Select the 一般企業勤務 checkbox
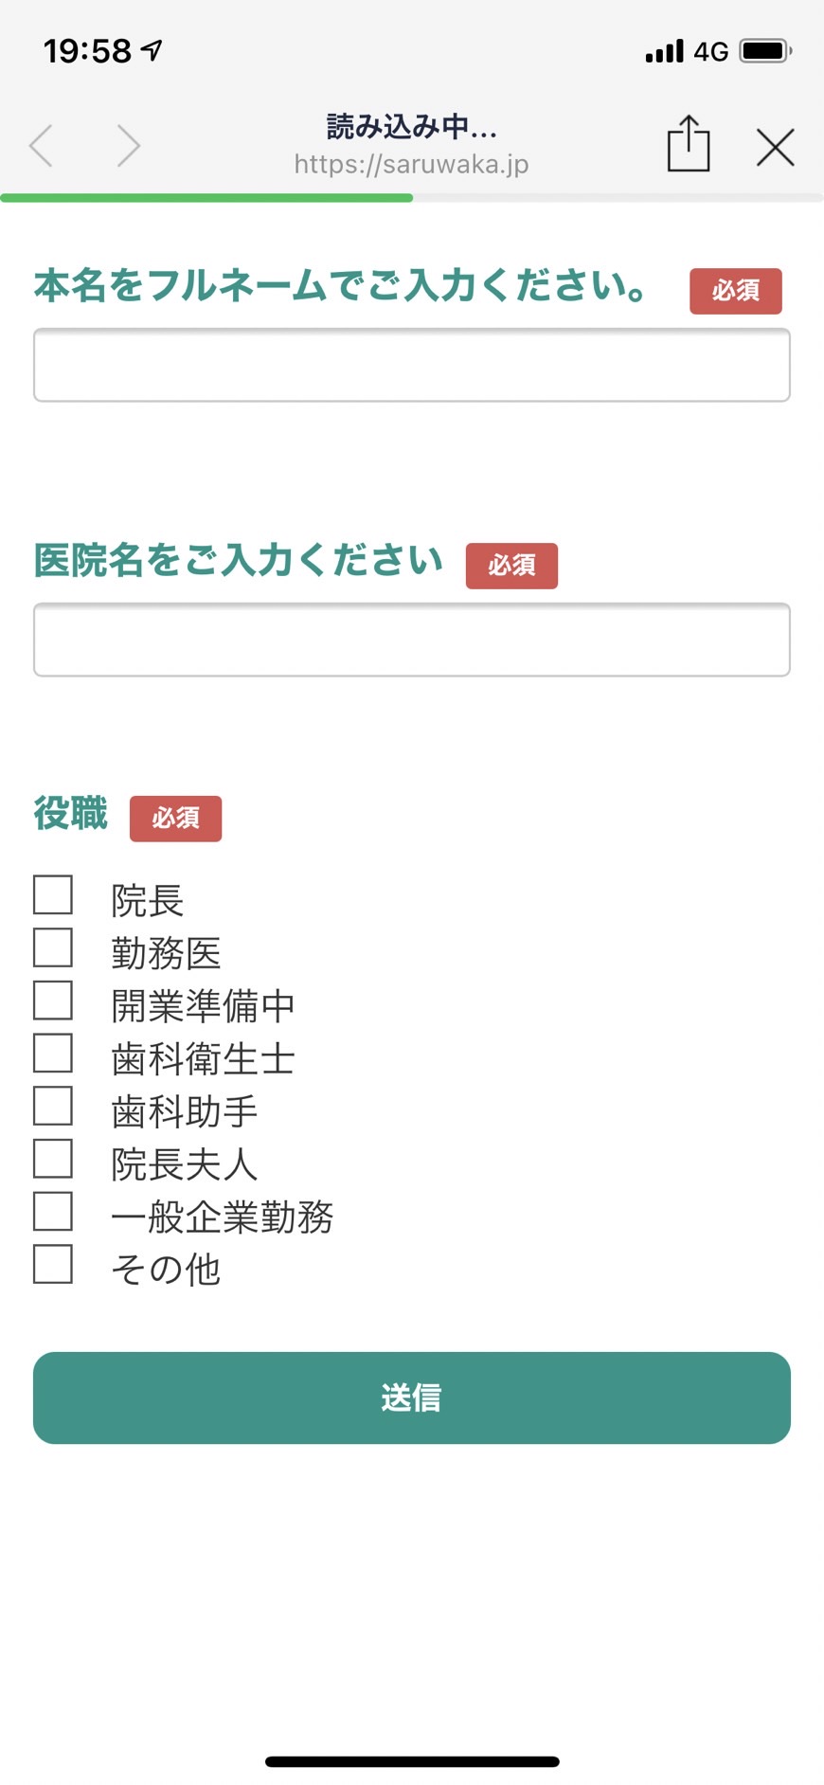This screenshot has width=824, height=1785. [53, 1211]
